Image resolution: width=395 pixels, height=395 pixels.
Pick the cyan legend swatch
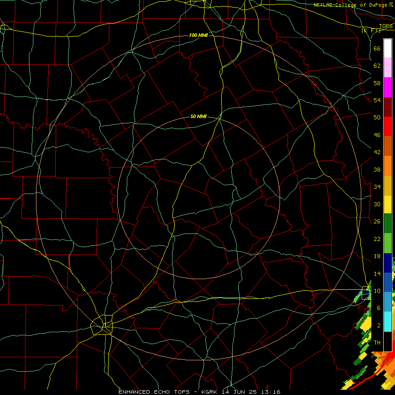point(388,322)
